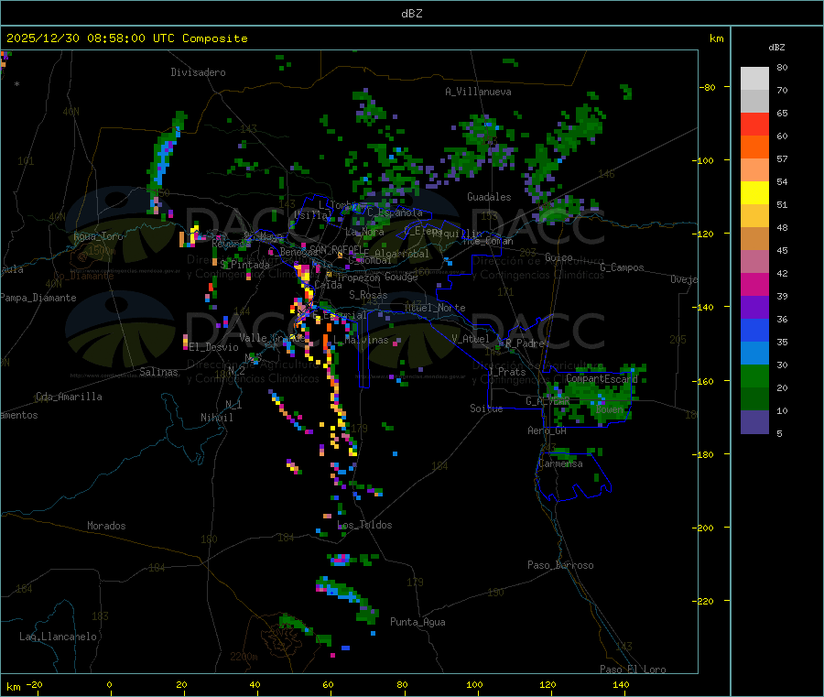824x697 pixels.
Task: Click the Los_Toldos map label
Action: (364, 525)
